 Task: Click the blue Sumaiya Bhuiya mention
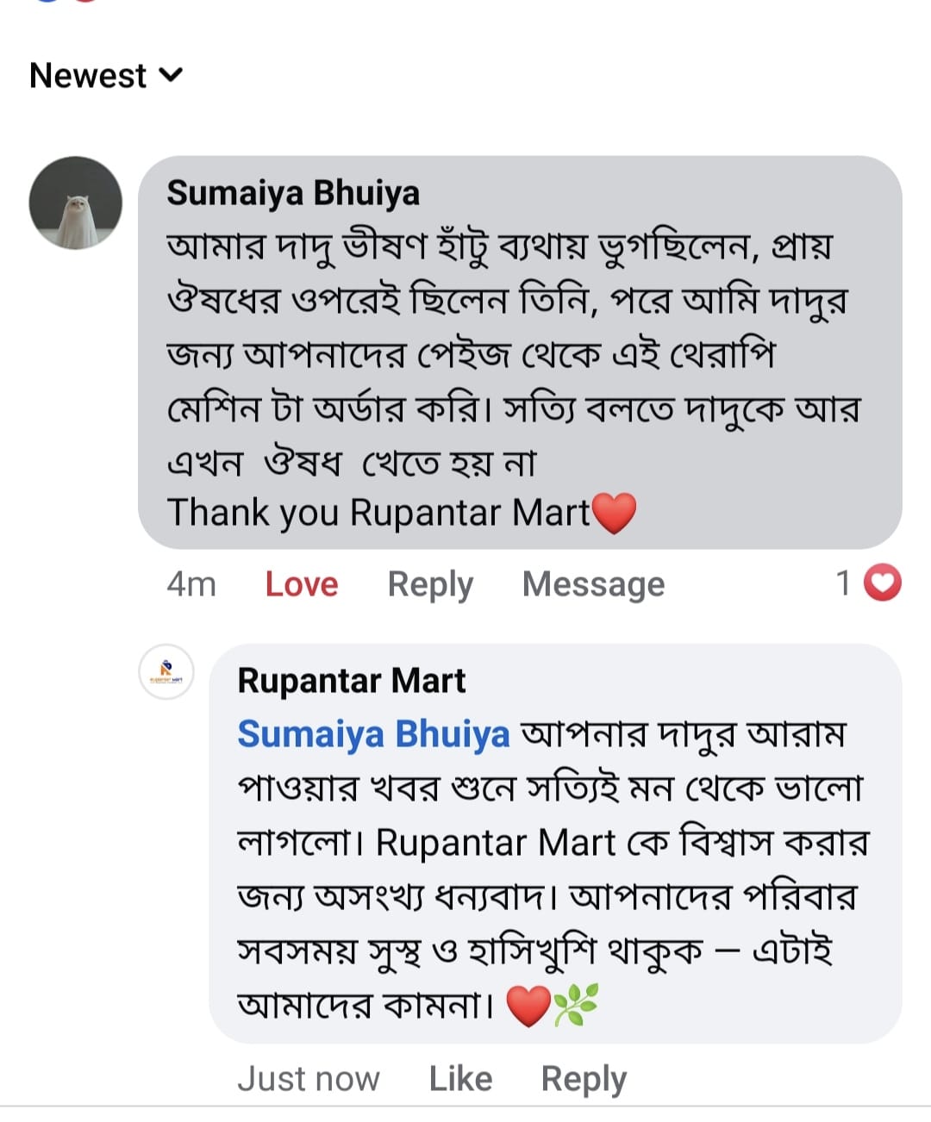click(373, 734)
